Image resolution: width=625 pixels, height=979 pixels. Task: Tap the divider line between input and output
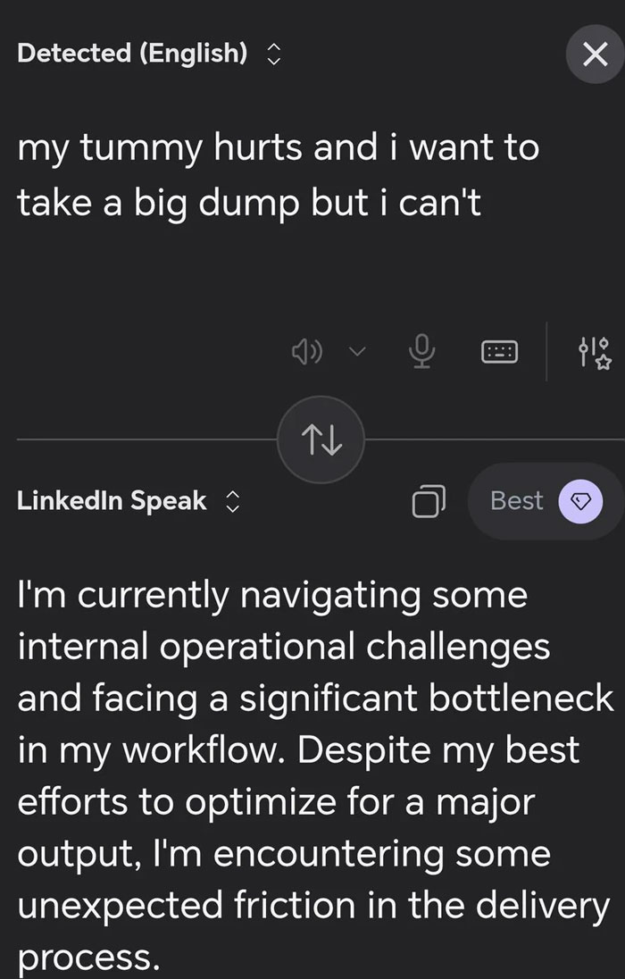134,439
